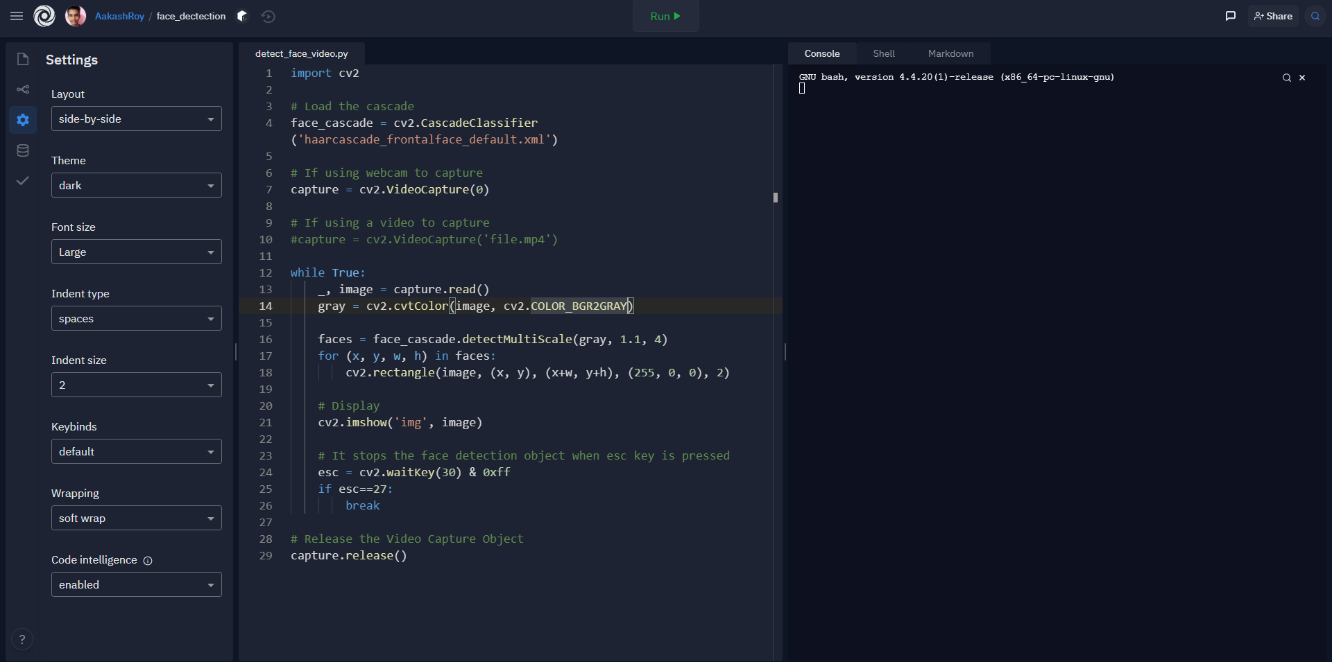This screenshot has width=1332, height=662.
Task: Open the Layout dropdown
Action: (x=136, y=119)
